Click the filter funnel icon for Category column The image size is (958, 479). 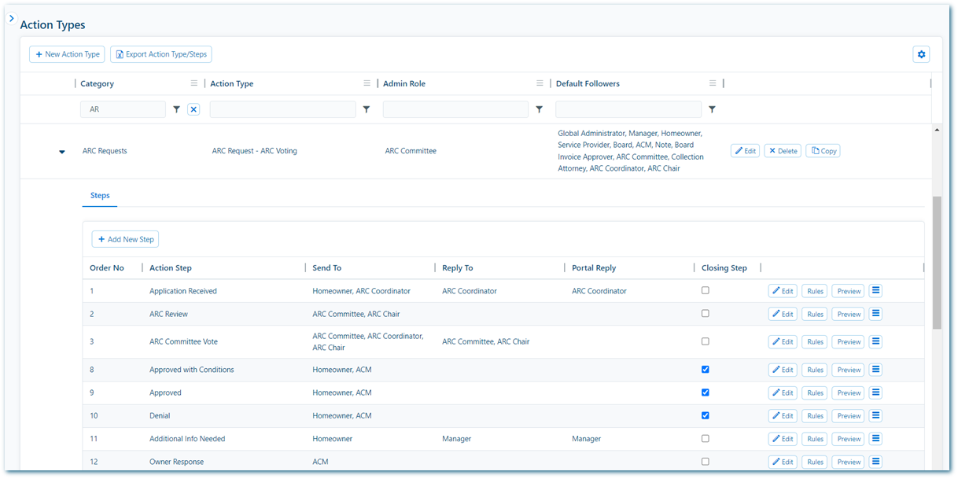[x=177, y=110]
